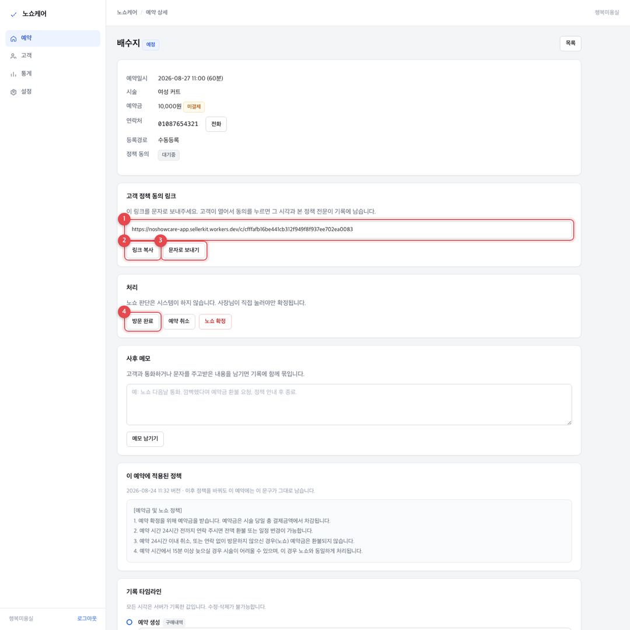Go to the 설정 sidebar menu
The height and width of the screenshot is (630, 630).
(52, 92)
